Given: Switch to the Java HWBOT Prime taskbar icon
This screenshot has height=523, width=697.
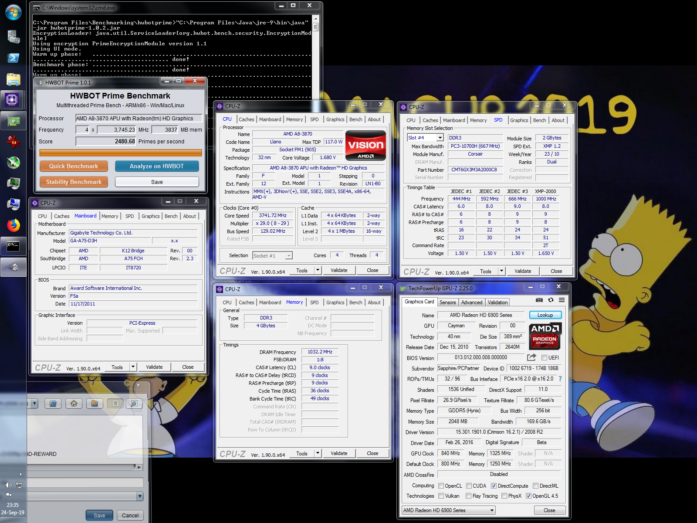Looking at the screenshot, I should [13, 267].
